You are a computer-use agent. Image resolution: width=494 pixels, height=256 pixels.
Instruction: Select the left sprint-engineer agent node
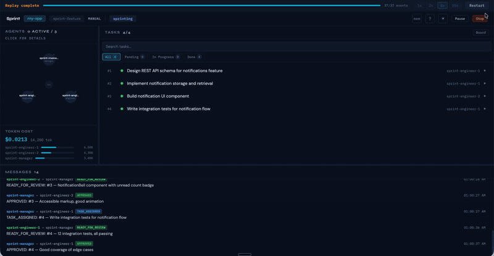point(27,96)
